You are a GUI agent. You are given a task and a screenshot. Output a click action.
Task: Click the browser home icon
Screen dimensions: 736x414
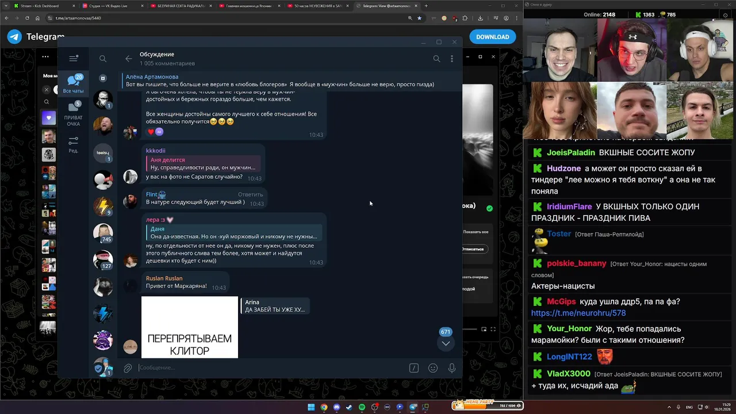pos(38,18)
